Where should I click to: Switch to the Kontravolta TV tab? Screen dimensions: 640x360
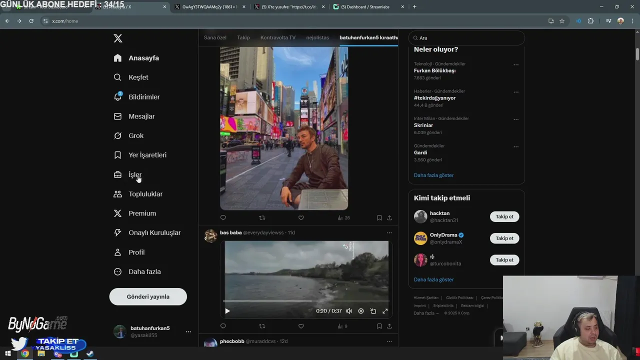tap(278, 37)
